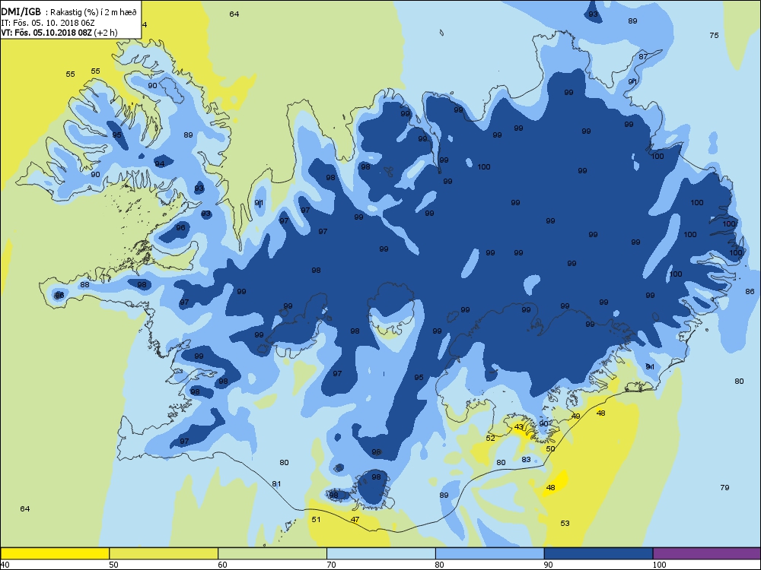Click 'Rakastig (%) í 2 m hæð' heading
The height and width of the screenshot is (570, 761).
coord(94,13)
